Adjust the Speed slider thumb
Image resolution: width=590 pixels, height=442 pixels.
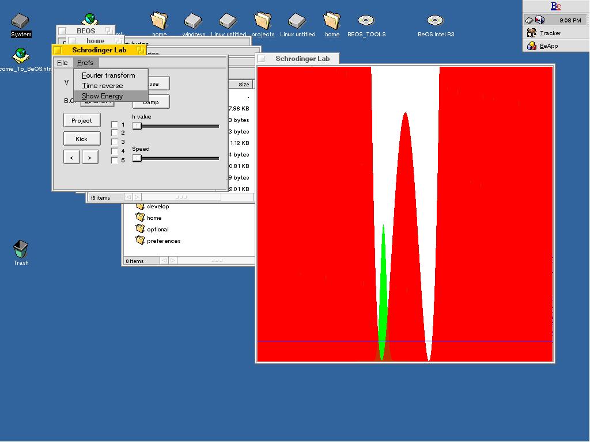pos(137,159)
